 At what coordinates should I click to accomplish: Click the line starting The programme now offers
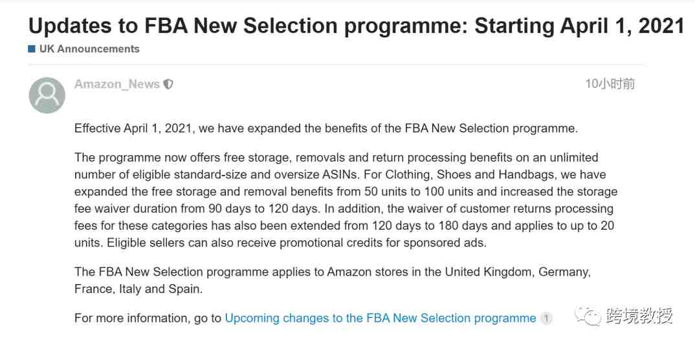tap(336, 158)
